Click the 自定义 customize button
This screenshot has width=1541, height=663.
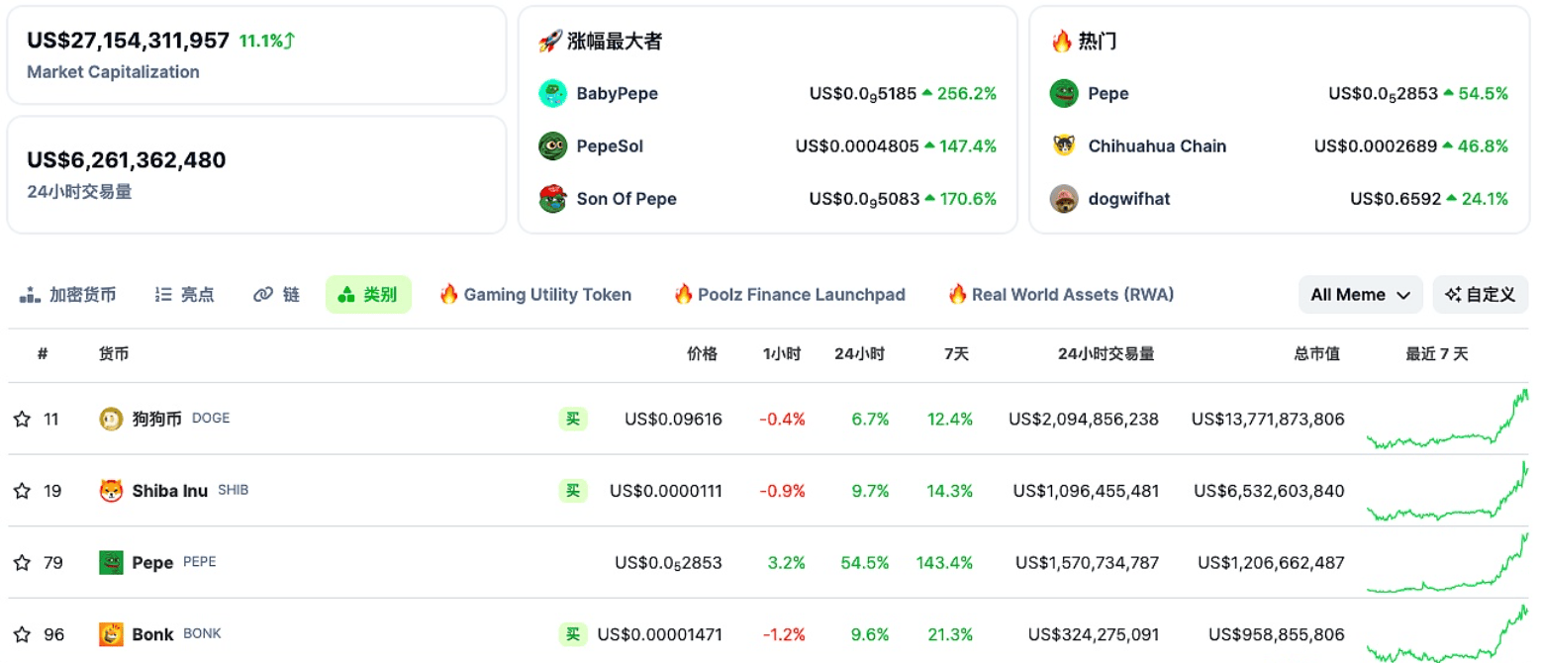tap(1480, 295)
